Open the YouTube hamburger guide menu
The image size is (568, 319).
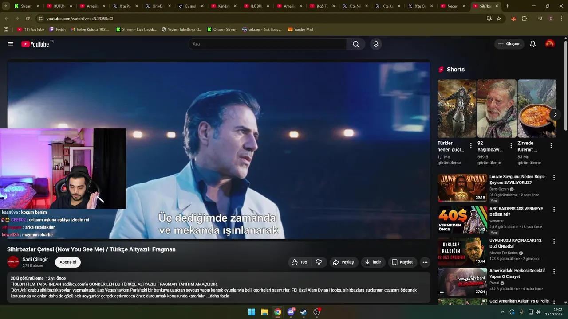point(11,44)
